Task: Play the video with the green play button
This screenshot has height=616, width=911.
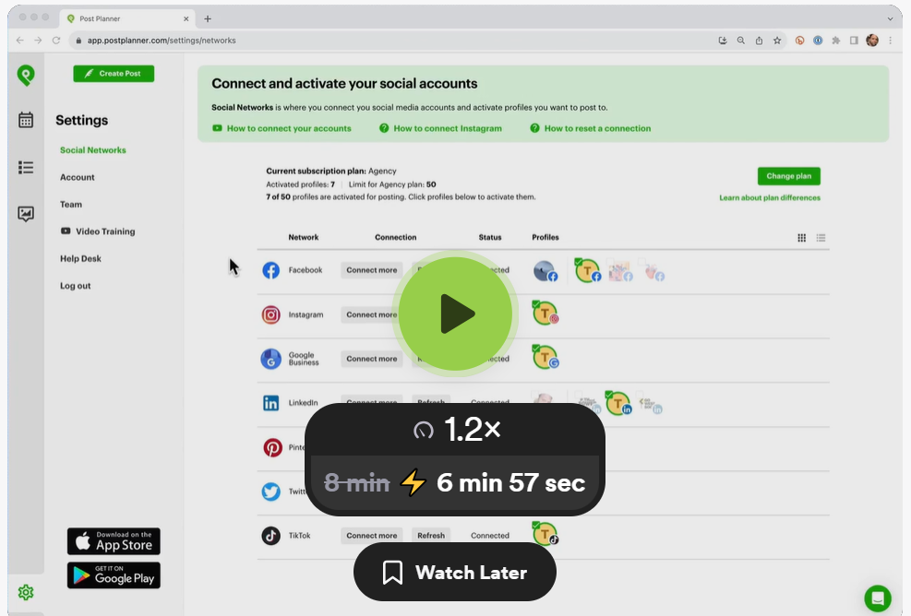Action: pyautogui.click(x=455, y=314)
